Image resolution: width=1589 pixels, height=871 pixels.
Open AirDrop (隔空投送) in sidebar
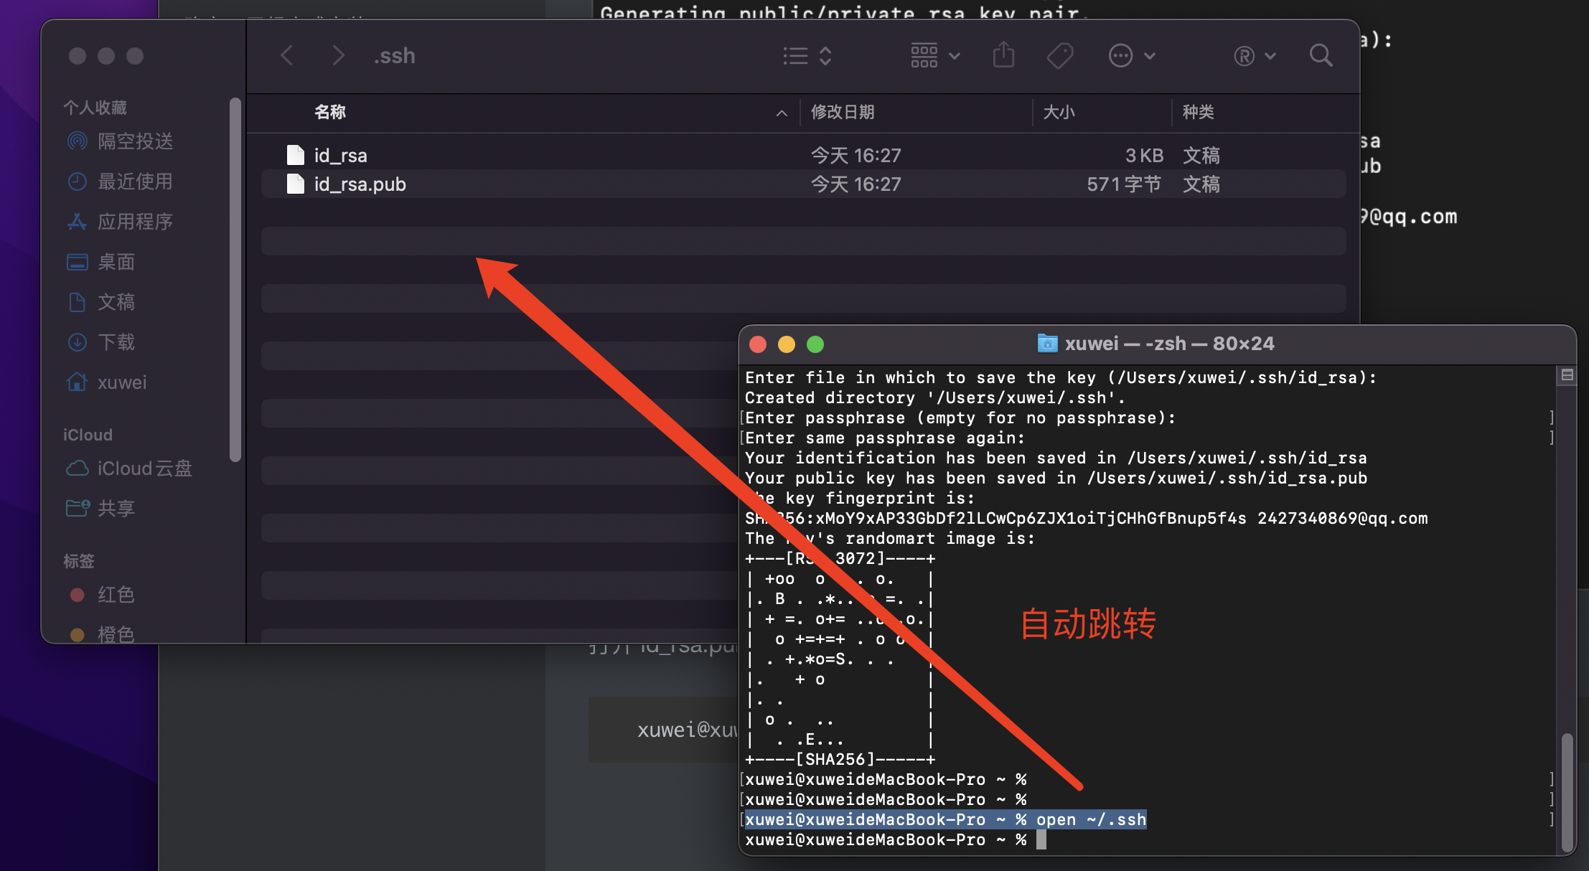coord(135,141)
